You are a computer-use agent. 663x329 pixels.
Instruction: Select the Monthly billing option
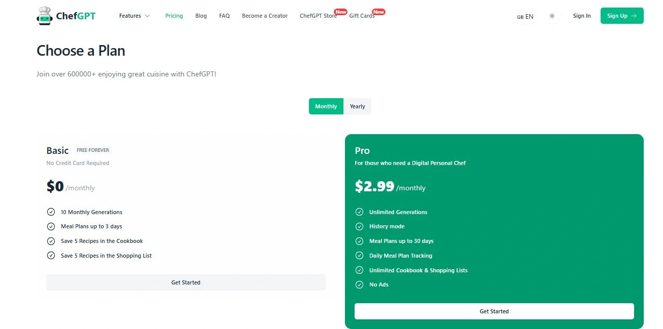tap(326, 106)
